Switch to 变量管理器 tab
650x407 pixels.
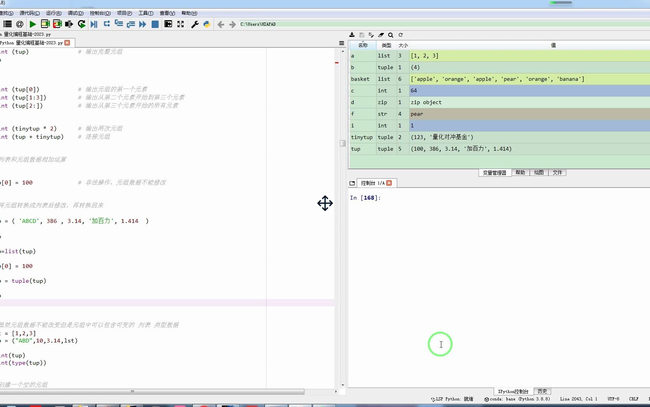[495, 173]
